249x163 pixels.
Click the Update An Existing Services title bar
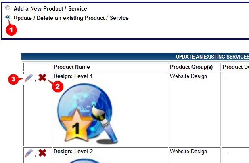[x=135, y=57]
